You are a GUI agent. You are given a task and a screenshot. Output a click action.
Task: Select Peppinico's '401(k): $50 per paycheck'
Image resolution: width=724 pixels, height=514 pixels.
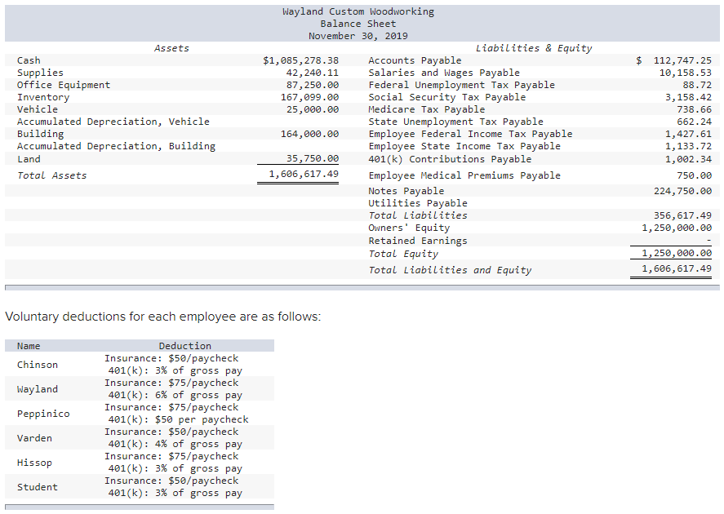point(178,420)
